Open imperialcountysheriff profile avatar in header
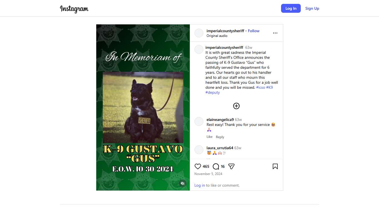Screen dimensions: 379x213 [199, 33]
